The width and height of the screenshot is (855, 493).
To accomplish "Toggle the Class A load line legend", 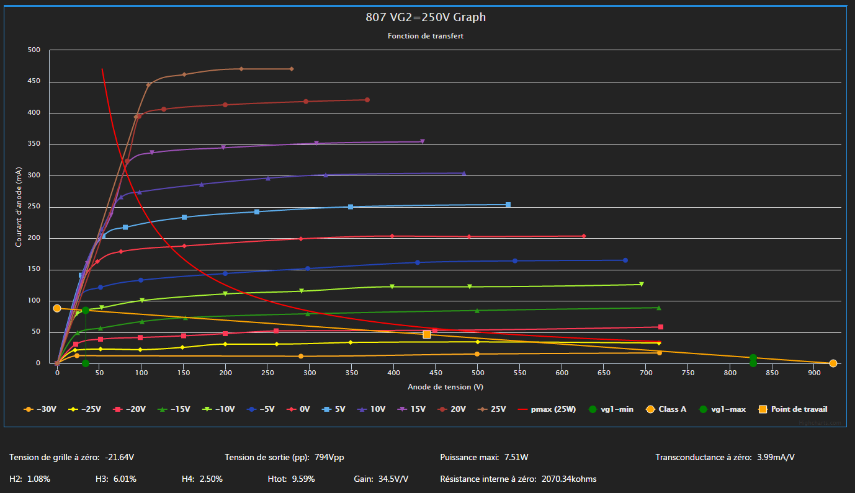I will point(666,409).
